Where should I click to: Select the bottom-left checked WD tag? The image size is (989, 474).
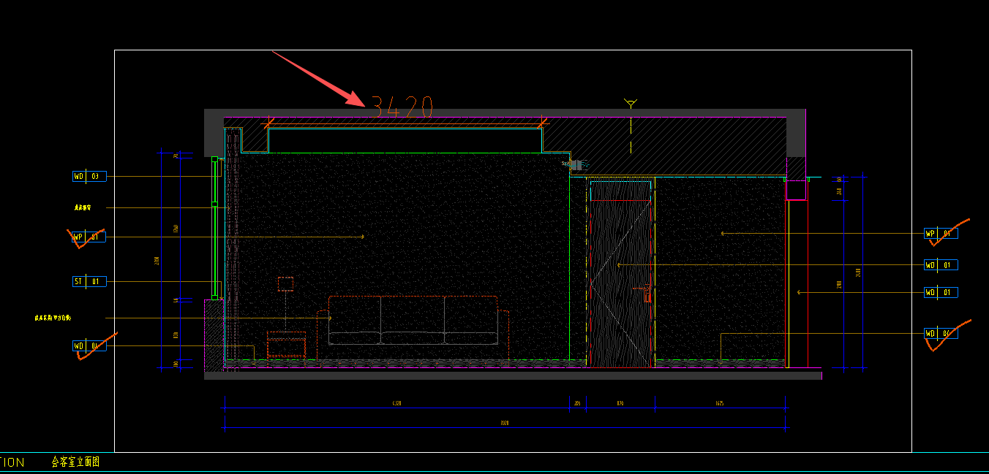(x=89, y=345)
